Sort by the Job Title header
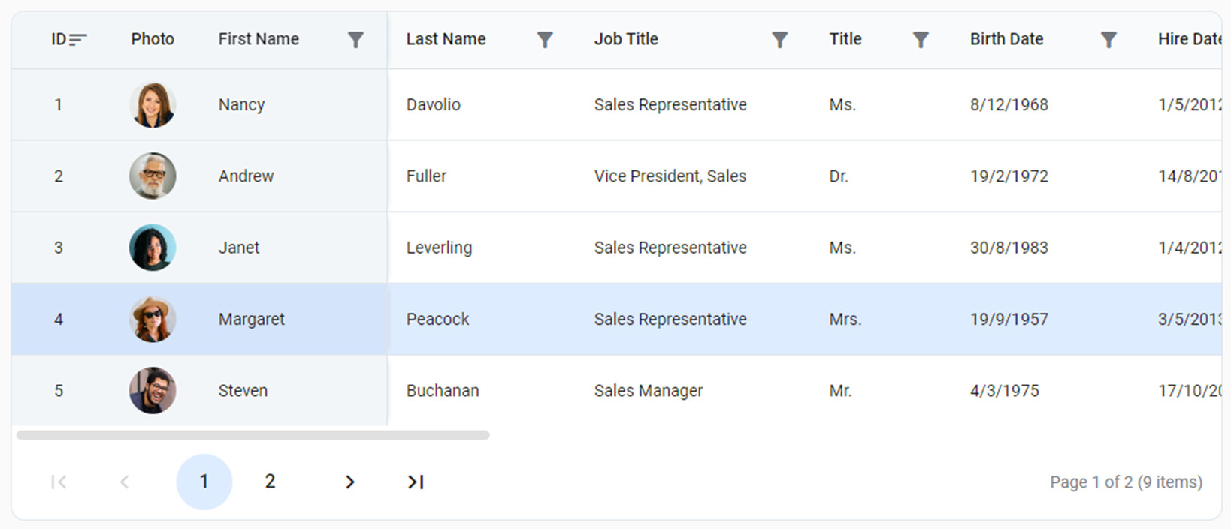 point(626,39)
